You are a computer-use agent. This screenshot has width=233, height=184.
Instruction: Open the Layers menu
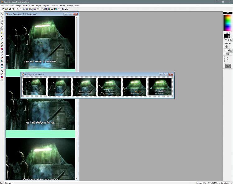pyautogui.click(x=39, y=6)
